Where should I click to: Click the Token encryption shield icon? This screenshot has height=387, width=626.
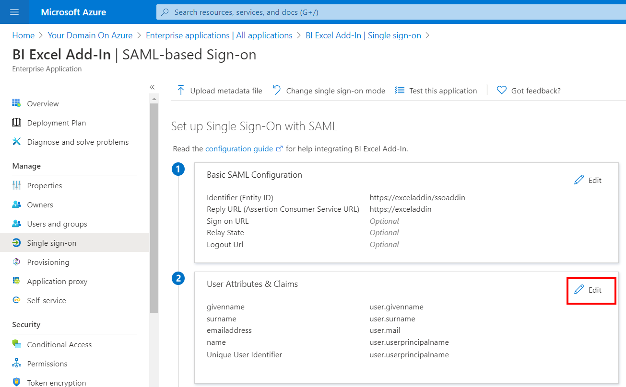click(x=17, y=383)
